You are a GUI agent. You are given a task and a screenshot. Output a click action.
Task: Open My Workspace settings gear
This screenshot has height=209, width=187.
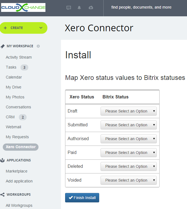click(38, 46)
